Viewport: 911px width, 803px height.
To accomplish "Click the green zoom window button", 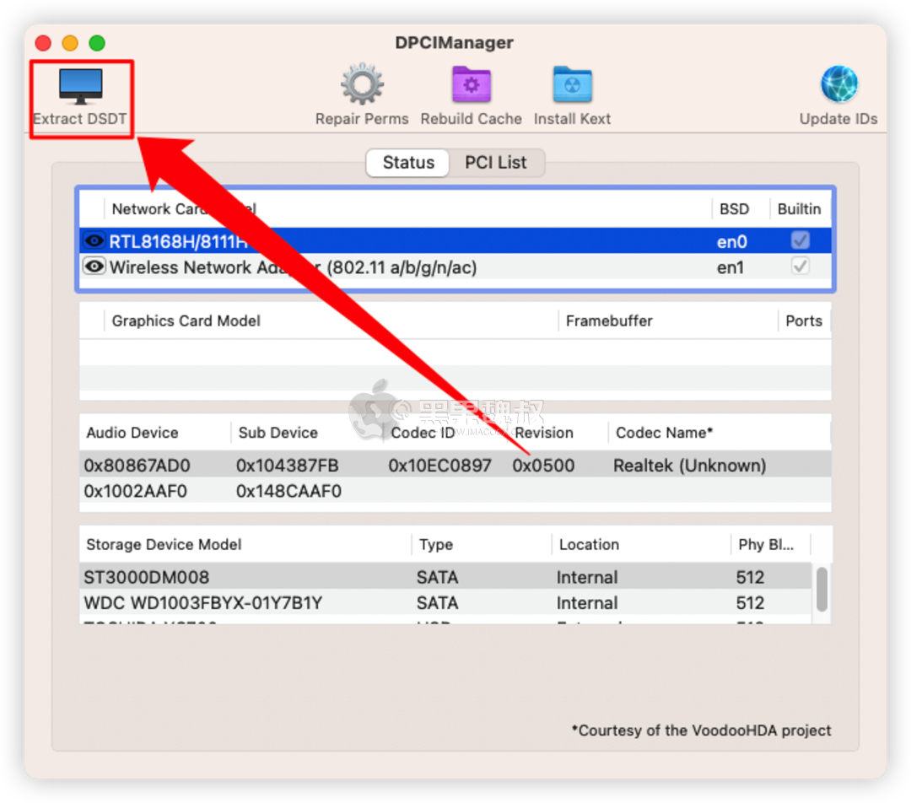I will pyautogui.click(x=97, y=43).
